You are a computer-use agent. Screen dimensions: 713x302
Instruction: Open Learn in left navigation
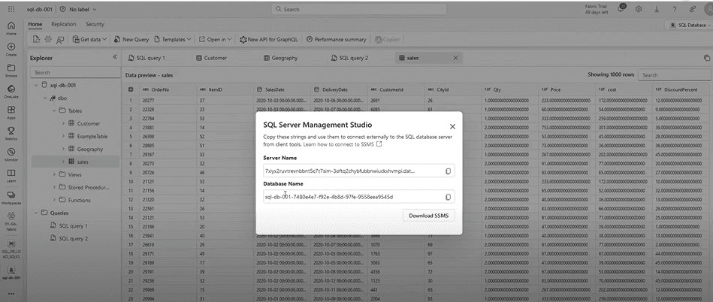[11, 176]
